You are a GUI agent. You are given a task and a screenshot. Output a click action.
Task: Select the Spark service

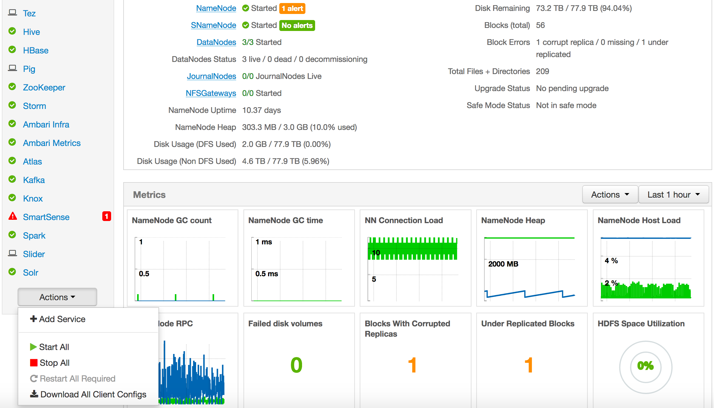[34, 236]
